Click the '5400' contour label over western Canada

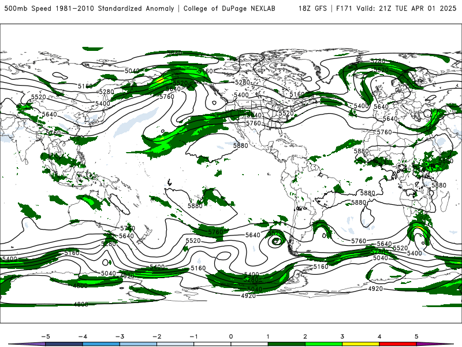click(241, 95)
